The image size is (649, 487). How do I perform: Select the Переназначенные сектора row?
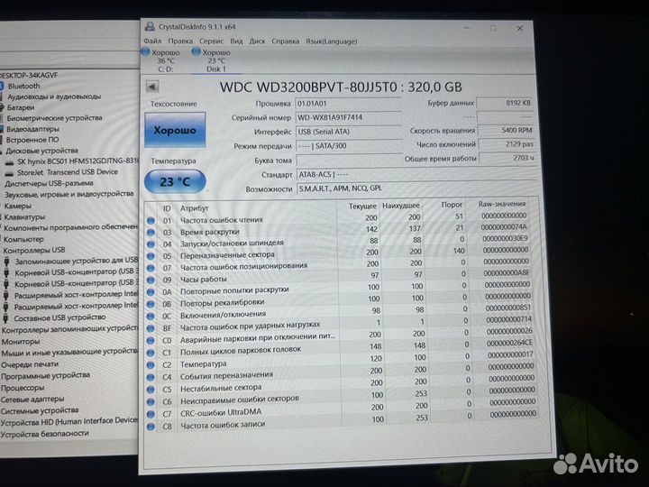point(339,253)
